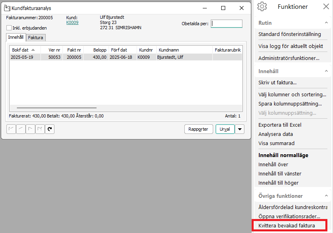Open Administratörsfunktioner...

[289, 58]
